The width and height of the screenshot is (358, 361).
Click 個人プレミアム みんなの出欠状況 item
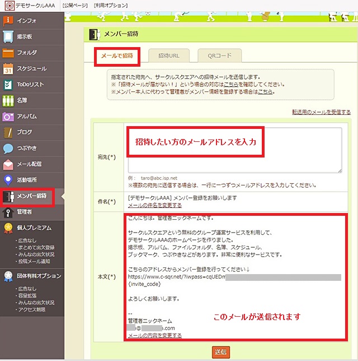36,254
